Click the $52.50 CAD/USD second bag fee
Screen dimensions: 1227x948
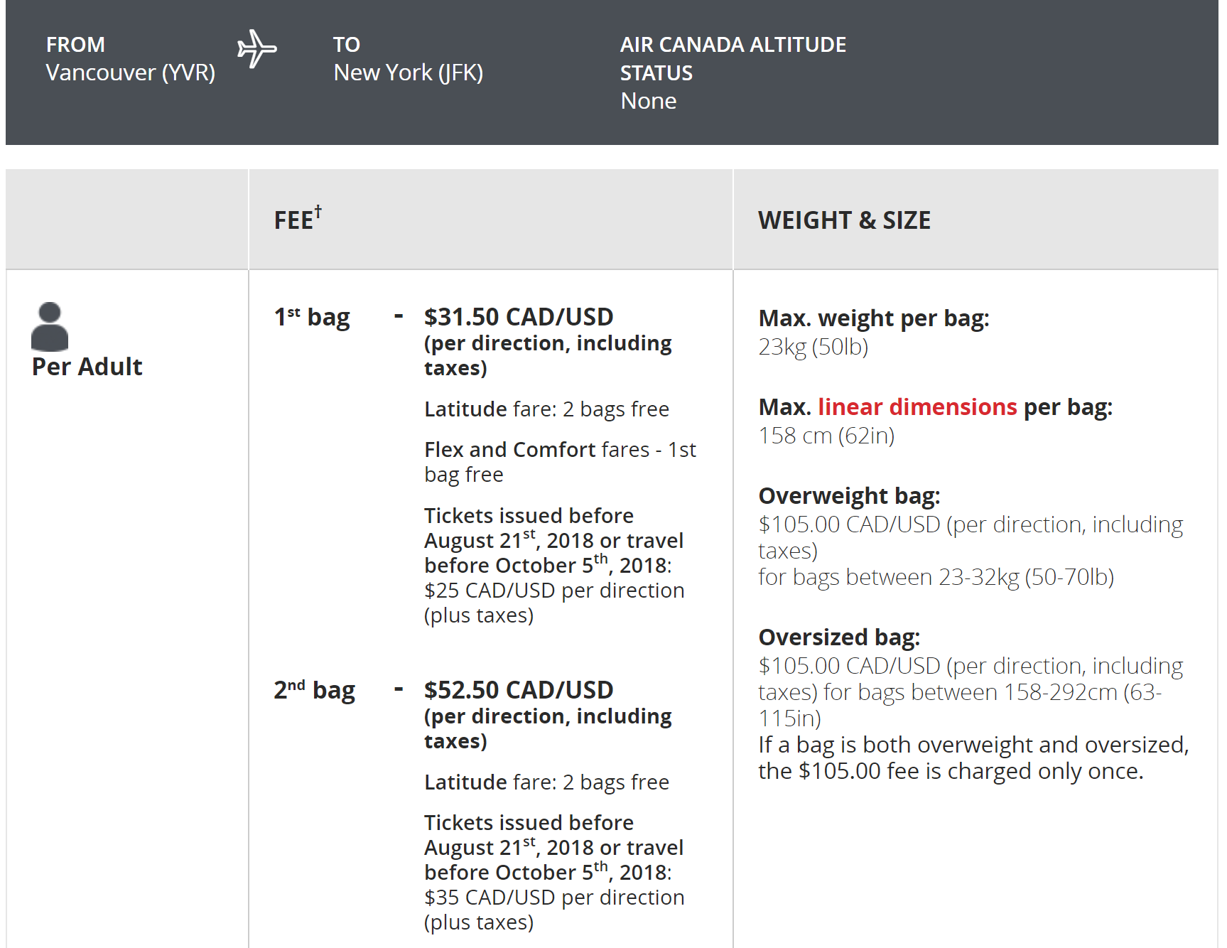click(519, 690)
